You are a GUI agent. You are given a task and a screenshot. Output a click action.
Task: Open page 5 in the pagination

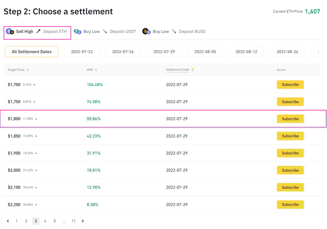pos(55,221)
